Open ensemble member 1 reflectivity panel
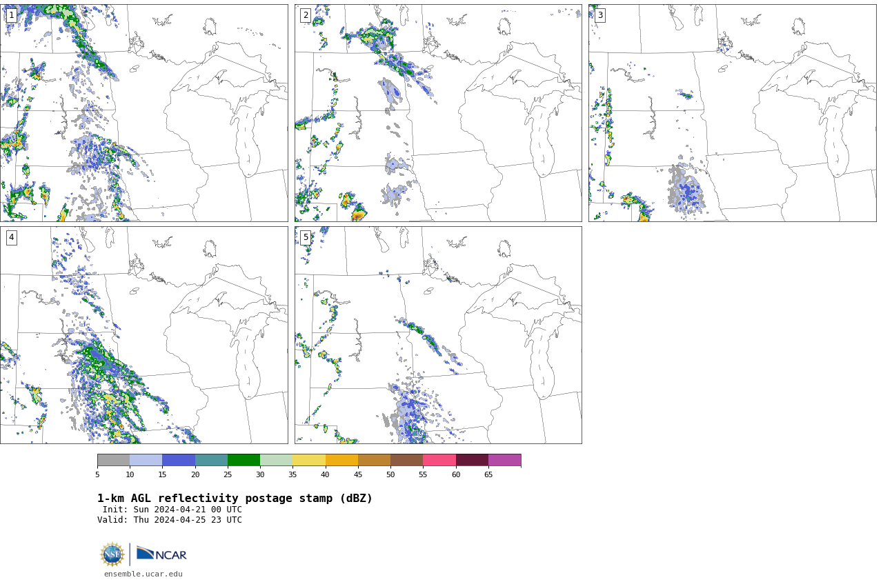 [x=143, y=113]
